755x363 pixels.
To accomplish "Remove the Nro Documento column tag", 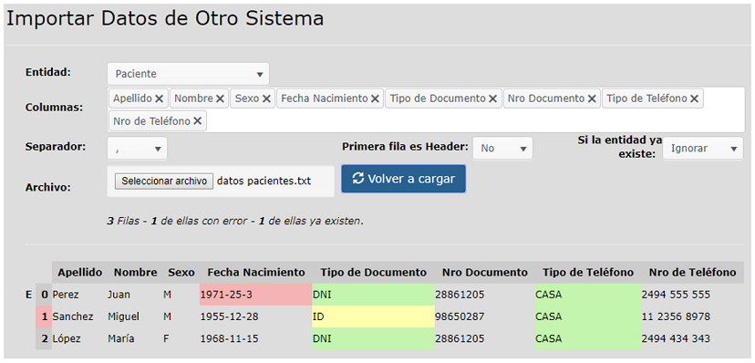I will pyautogui.click(x=592, y=99).
